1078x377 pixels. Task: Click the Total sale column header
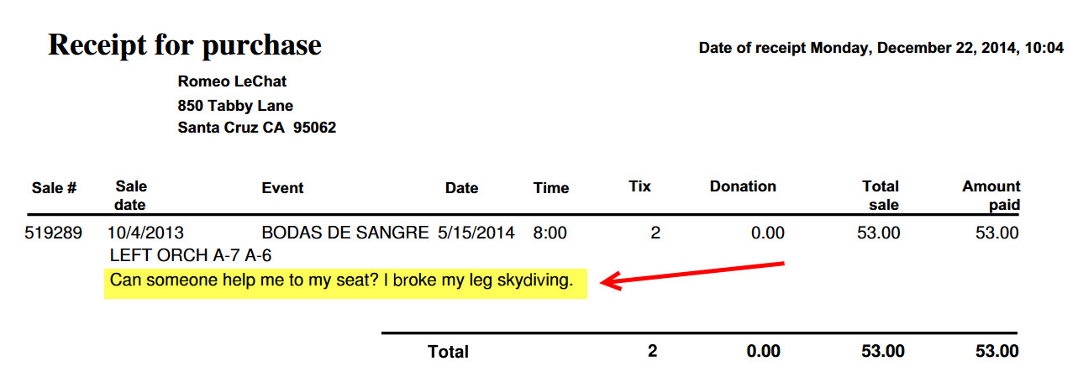click(881, 195)
